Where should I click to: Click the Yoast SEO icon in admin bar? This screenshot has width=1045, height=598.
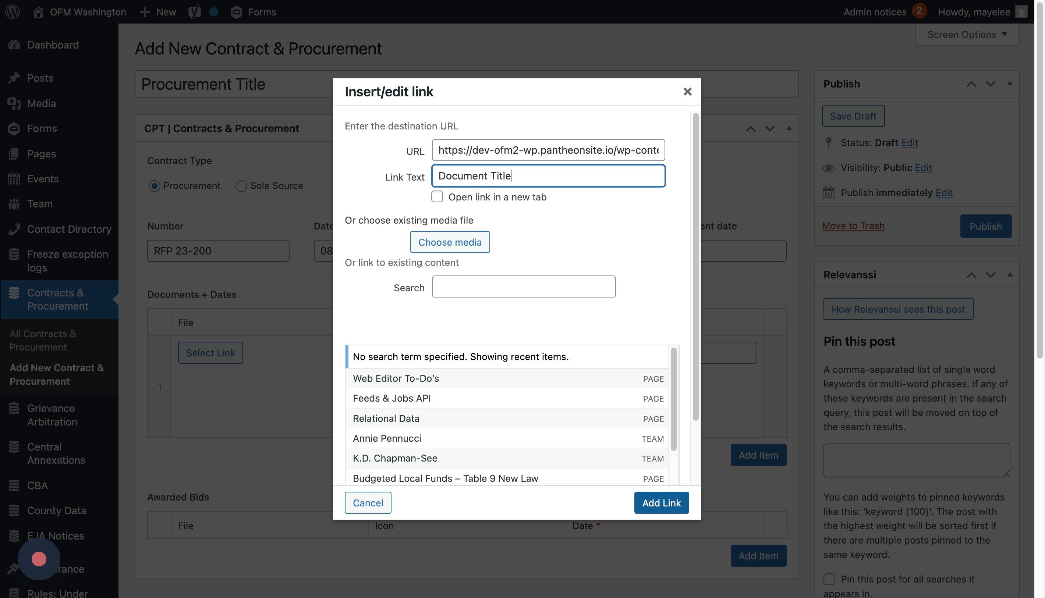click(194, 11)
